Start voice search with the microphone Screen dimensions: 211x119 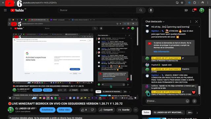[x=151, y=10]
